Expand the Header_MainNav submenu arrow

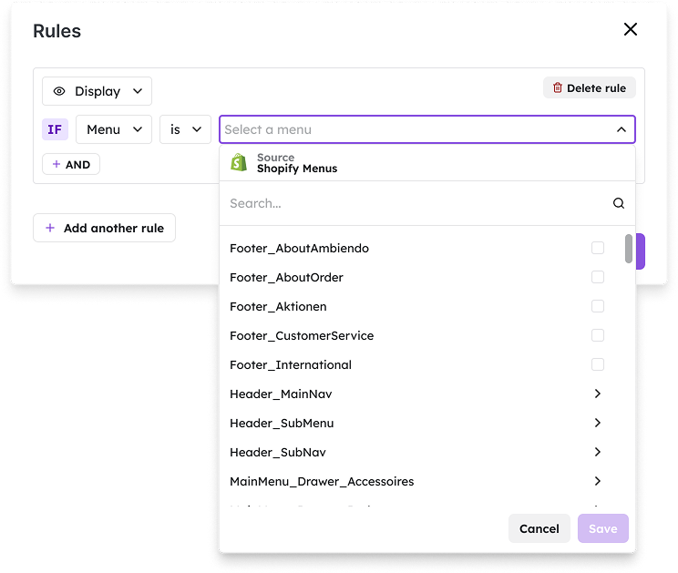598,394
